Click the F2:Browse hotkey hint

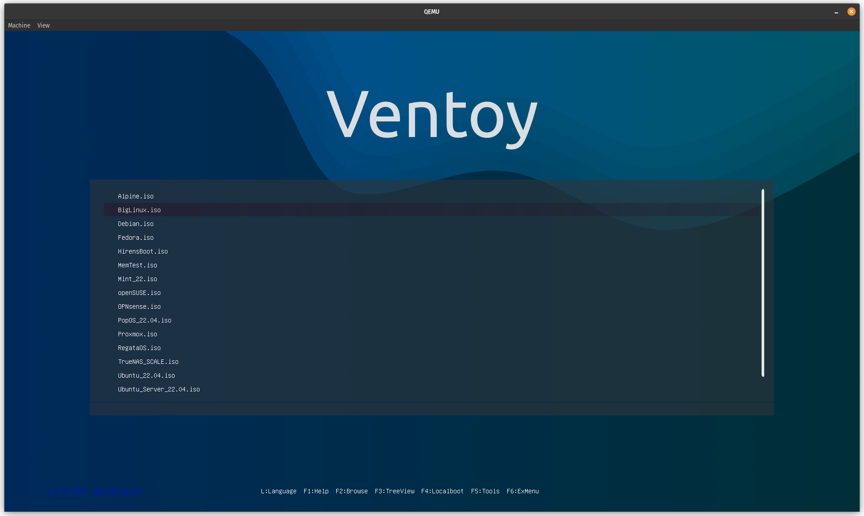pos(352,491)
